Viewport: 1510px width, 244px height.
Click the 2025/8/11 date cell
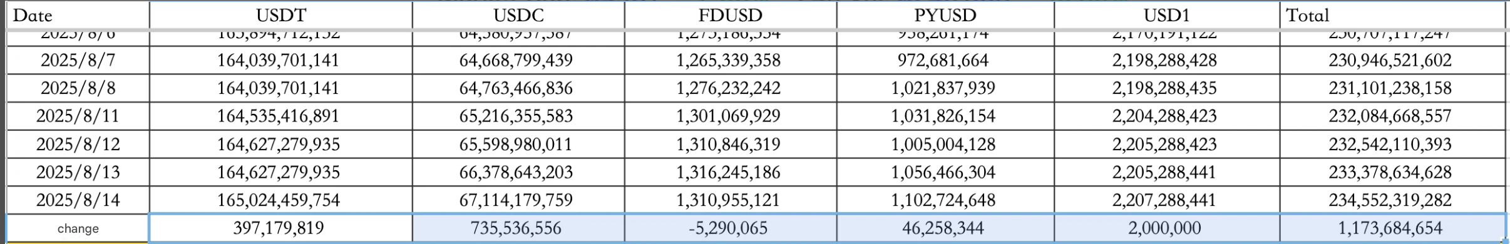click(78, 116)
